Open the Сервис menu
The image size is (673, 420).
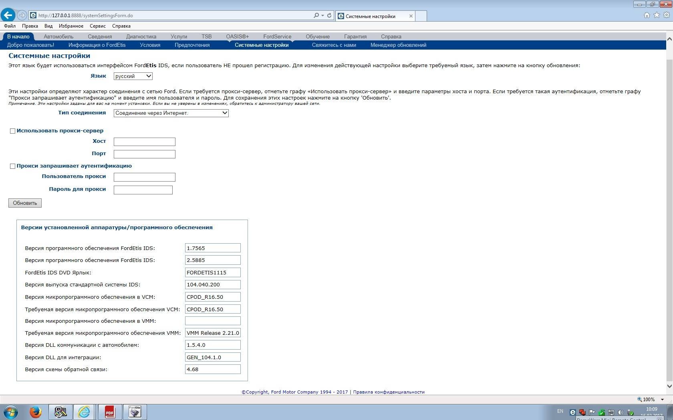coord(98,26)
